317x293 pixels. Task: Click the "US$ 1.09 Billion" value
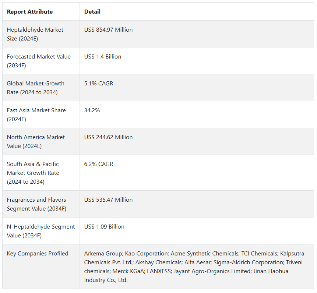104,227
